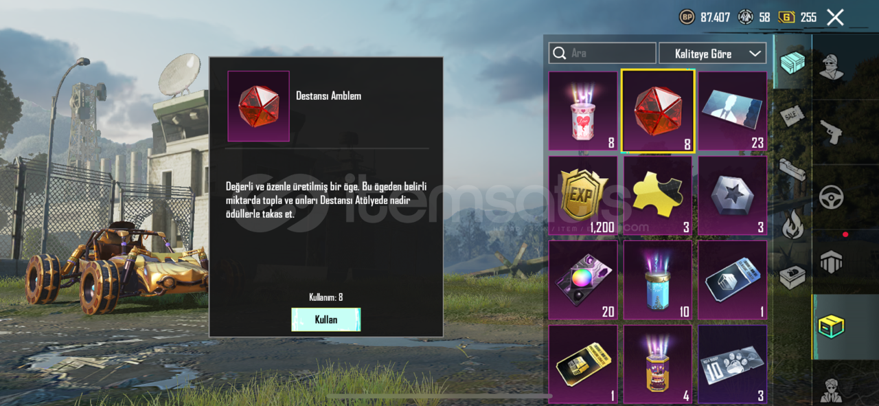The image size is (879, 406).
Task: Click the Kullan button
Action: click(x=326, y=319)
